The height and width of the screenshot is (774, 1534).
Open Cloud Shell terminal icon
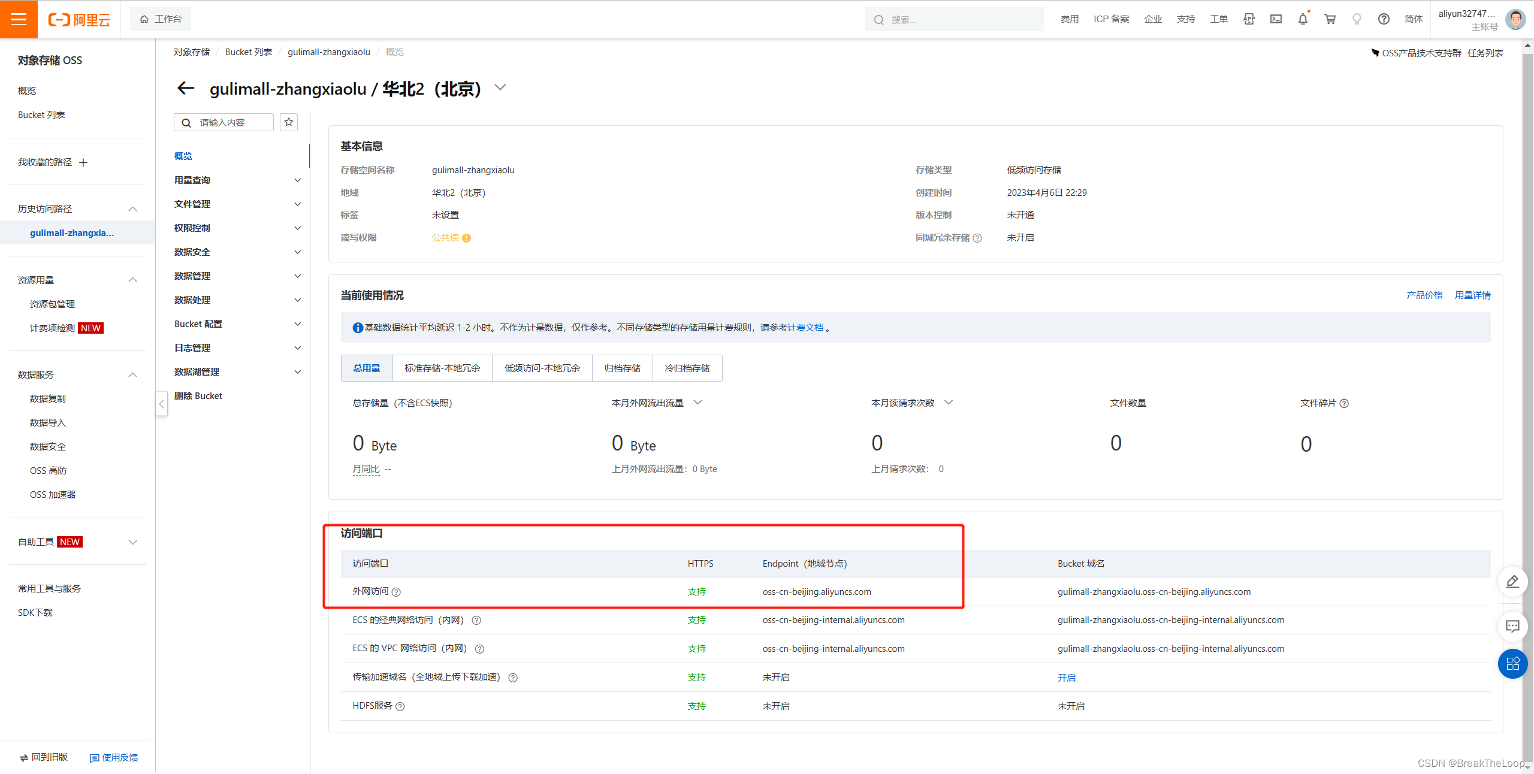point(1276,19)
